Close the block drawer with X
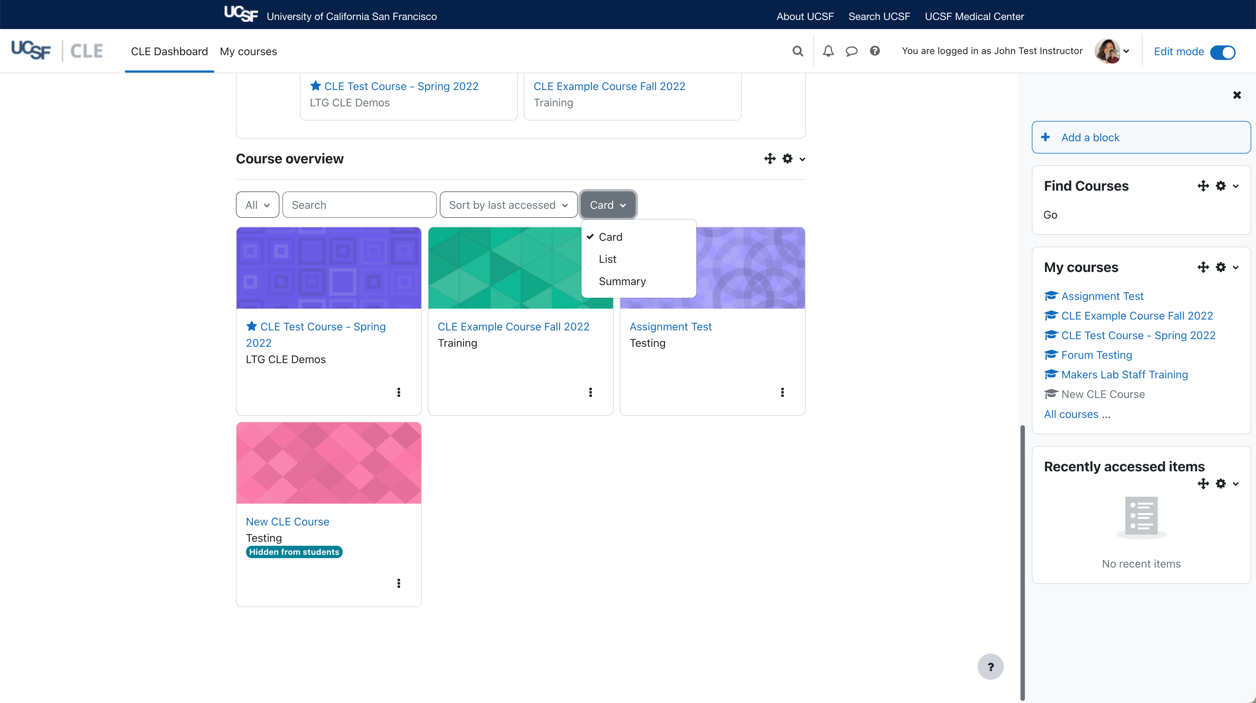The height and width of the screenshot is (703, 1256). coord(1237,95)
